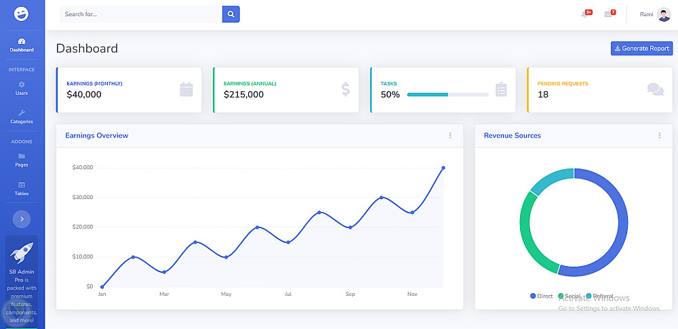This screenshot has width=678, height=329.
Task: Click the calendar icon on Earnings Monthly card
Action: (x=186, y=89)
